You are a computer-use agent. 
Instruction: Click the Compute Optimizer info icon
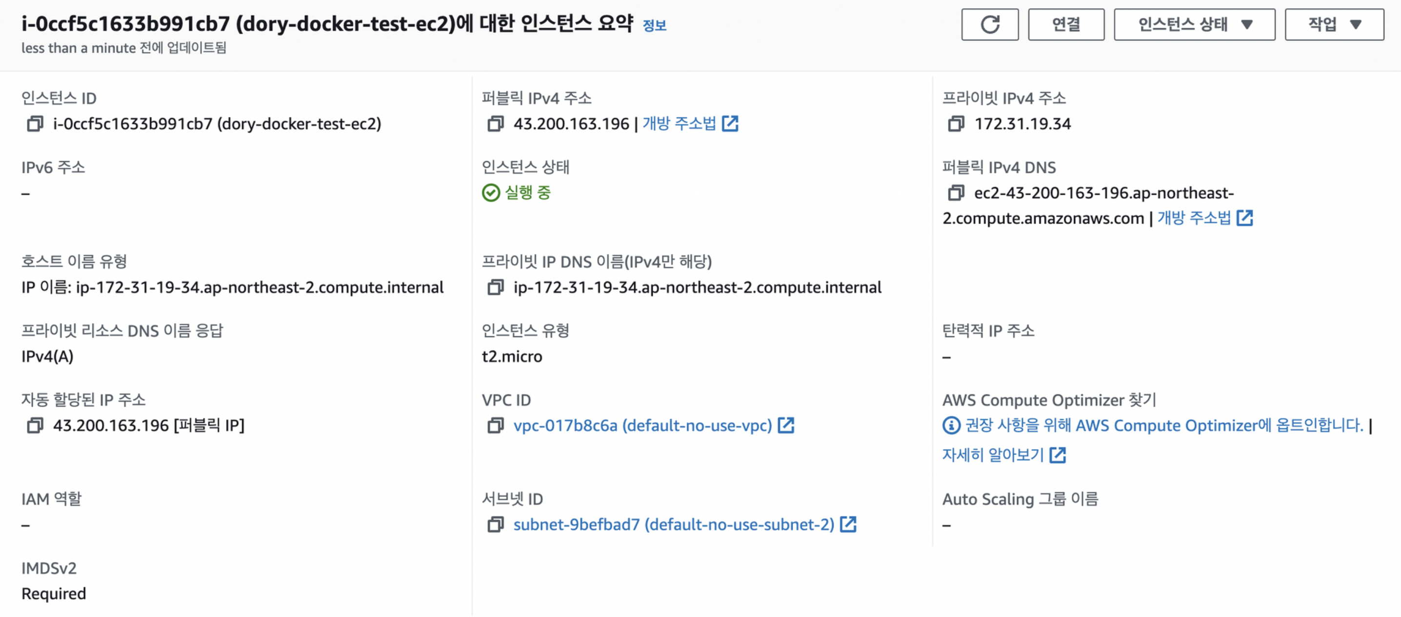point(951,426)
